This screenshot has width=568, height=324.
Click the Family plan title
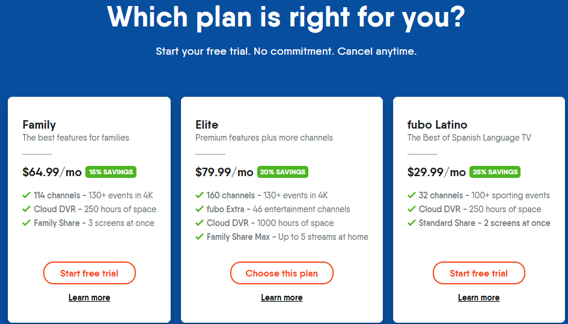39,125
